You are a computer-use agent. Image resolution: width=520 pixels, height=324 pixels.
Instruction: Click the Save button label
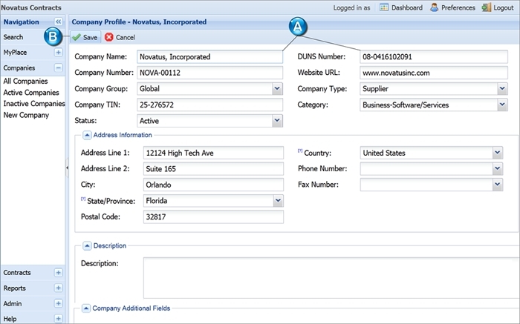(90, 37)
